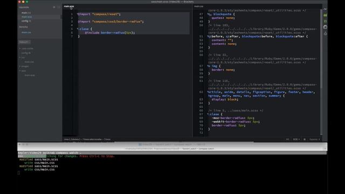Screen dimensions: 345x194
Task: Click the -moz-border-radius property in right pane
Action: (228, 118)
